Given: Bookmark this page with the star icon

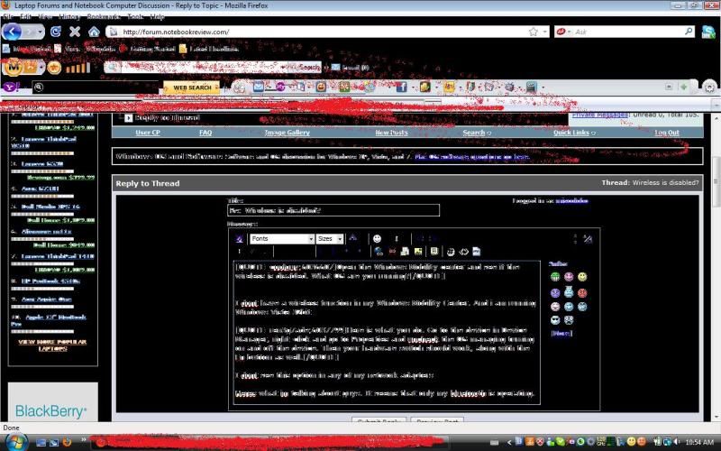Looking at the screenshot, I should [x=534, y=32].
